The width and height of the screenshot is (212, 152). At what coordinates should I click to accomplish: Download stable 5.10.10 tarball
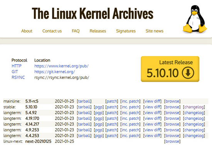coord(84,107)
